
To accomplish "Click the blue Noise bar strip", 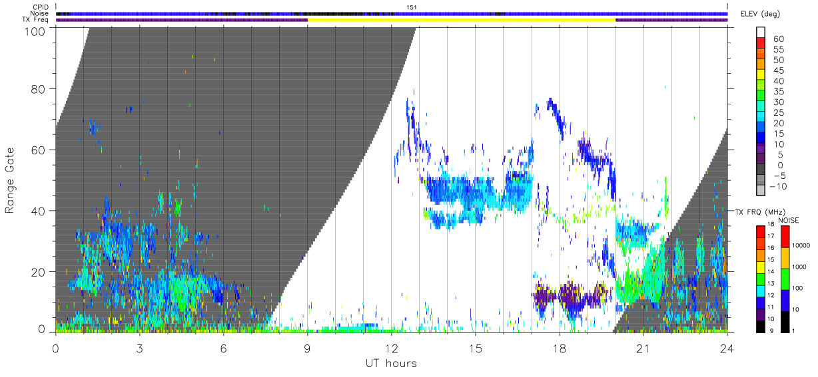I will (392, 13).
